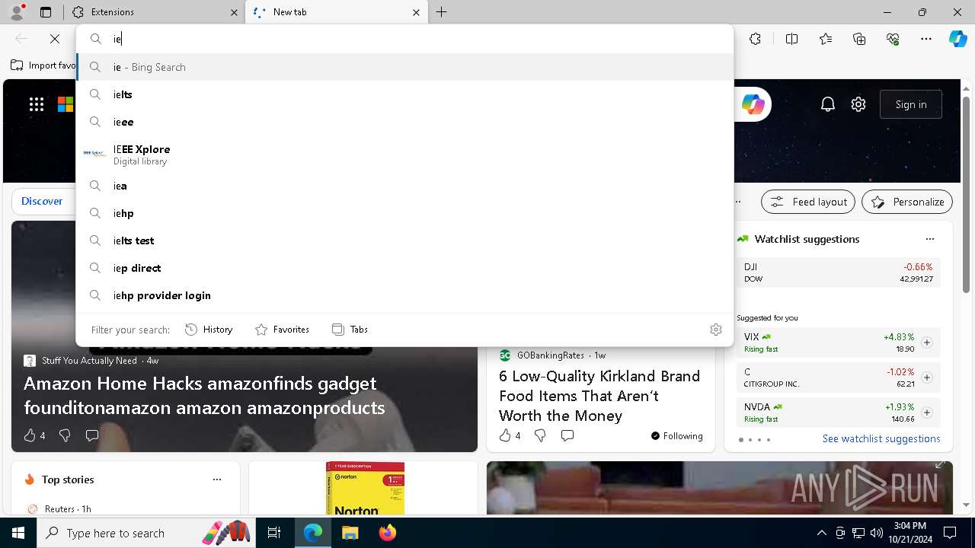Open the Collections icon

pos(859,39)
